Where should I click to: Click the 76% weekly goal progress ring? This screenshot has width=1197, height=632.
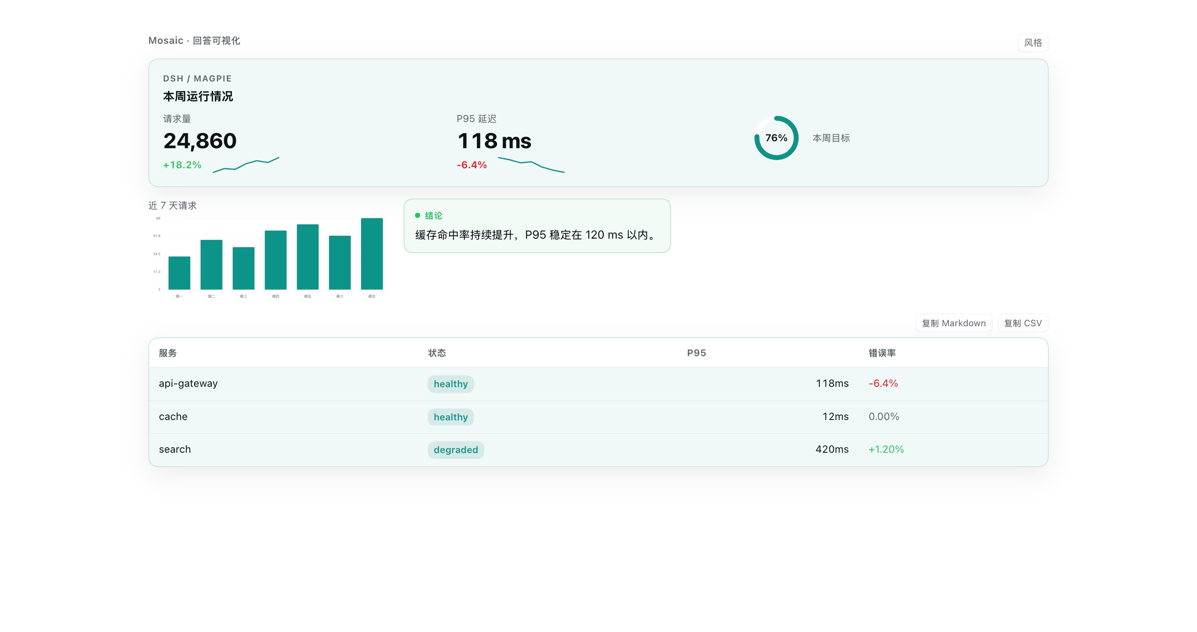[776, 138]
